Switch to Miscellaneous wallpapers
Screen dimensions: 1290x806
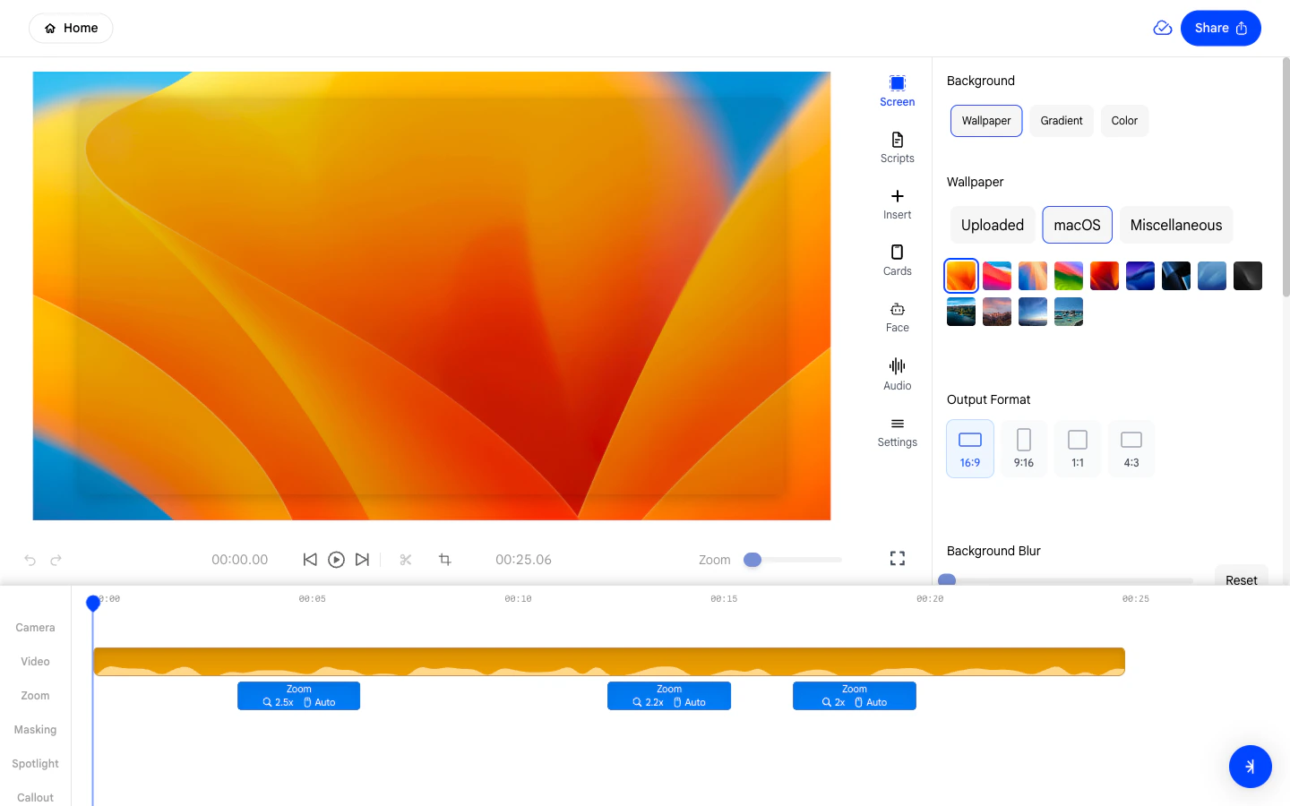pyautogui.click(x=1176, y=225)
